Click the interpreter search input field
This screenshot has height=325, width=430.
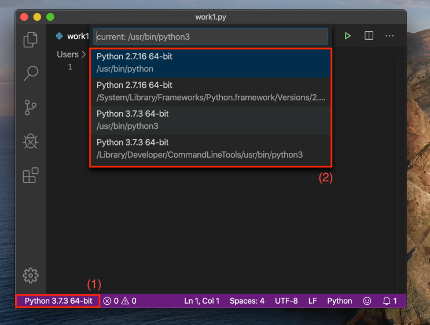tap(211, 37)
